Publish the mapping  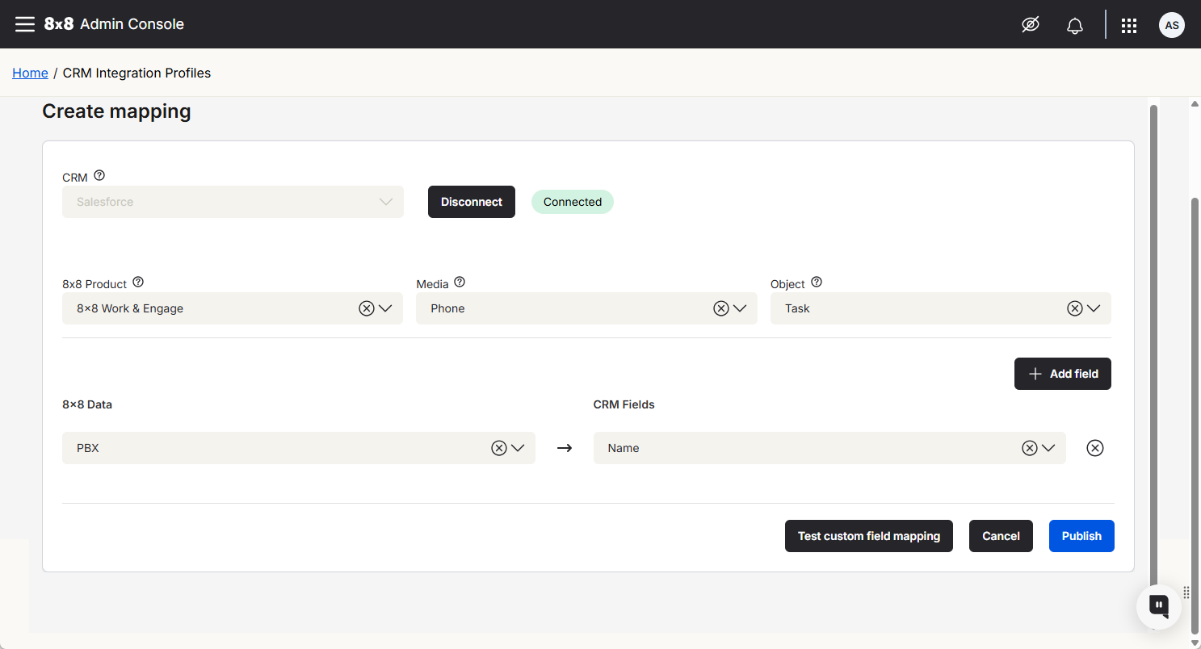(1081, 536)
